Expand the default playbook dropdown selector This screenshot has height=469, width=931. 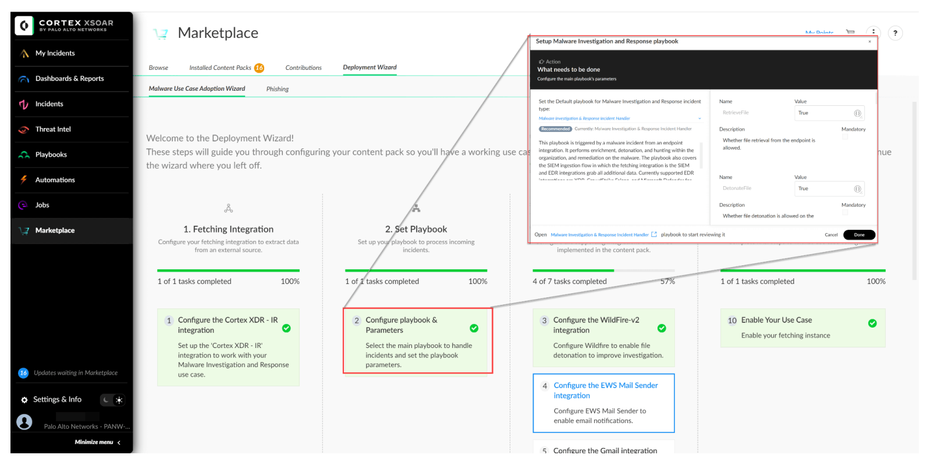click(x=699, y=119)
